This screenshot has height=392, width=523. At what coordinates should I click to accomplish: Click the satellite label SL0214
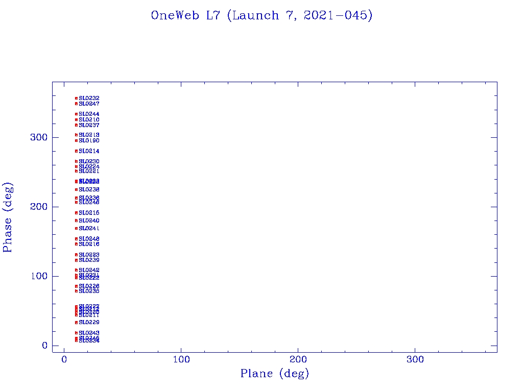[x=89, y=151]
